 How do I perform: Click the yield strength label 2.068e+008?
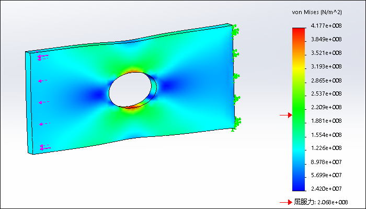(321, 202)
